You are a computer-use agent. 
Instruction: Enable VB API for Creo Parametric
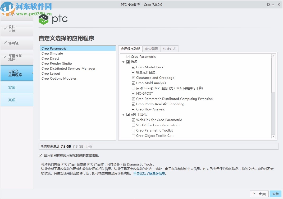pyautogui.click(x=133, y=125)
